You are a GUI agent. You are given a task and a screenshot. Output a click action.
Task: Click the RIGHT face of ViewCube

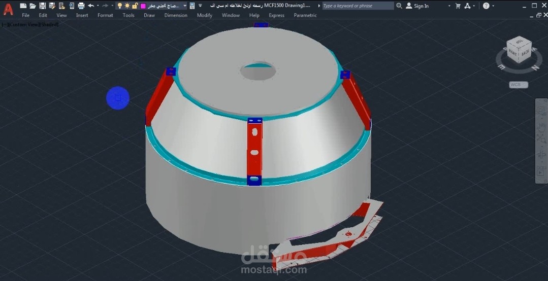click(x=512, y=53)
